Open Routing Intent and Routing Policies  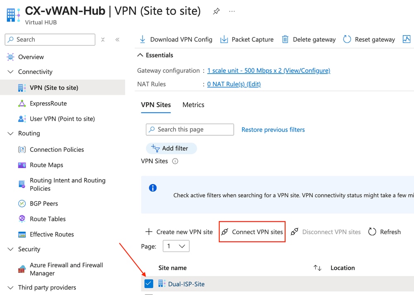click(68, 184)
